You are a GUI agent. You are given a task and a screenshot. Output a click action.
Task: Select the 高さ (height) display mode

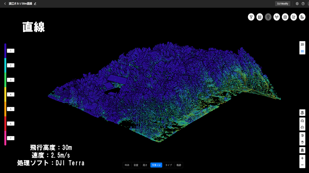click(145, 165)
